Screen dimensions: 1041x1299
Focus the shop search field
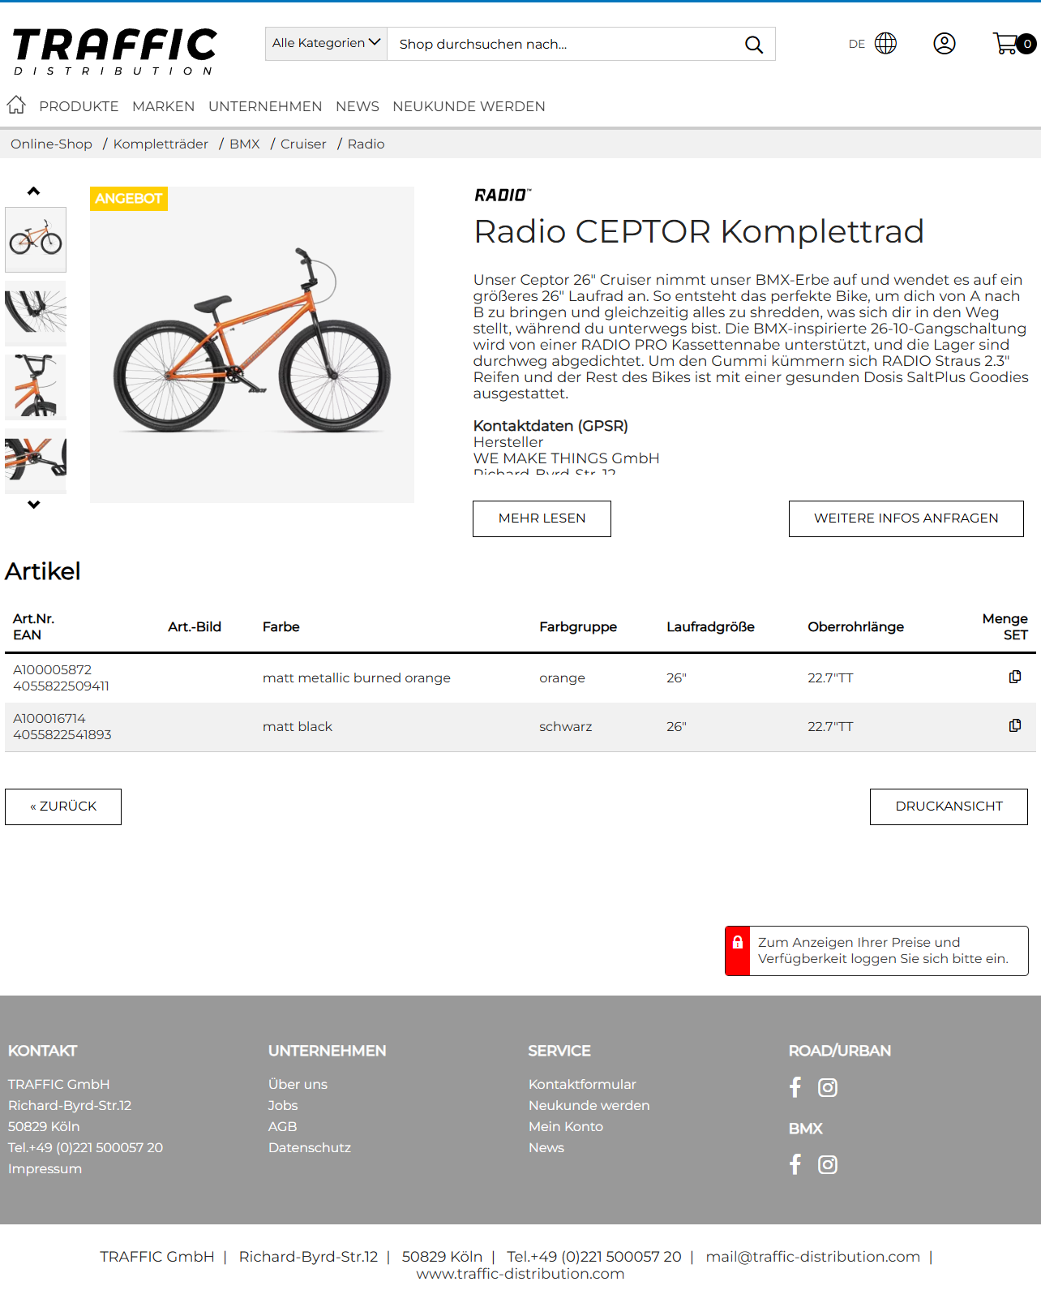pyautogui.click(x=563, y=45)
